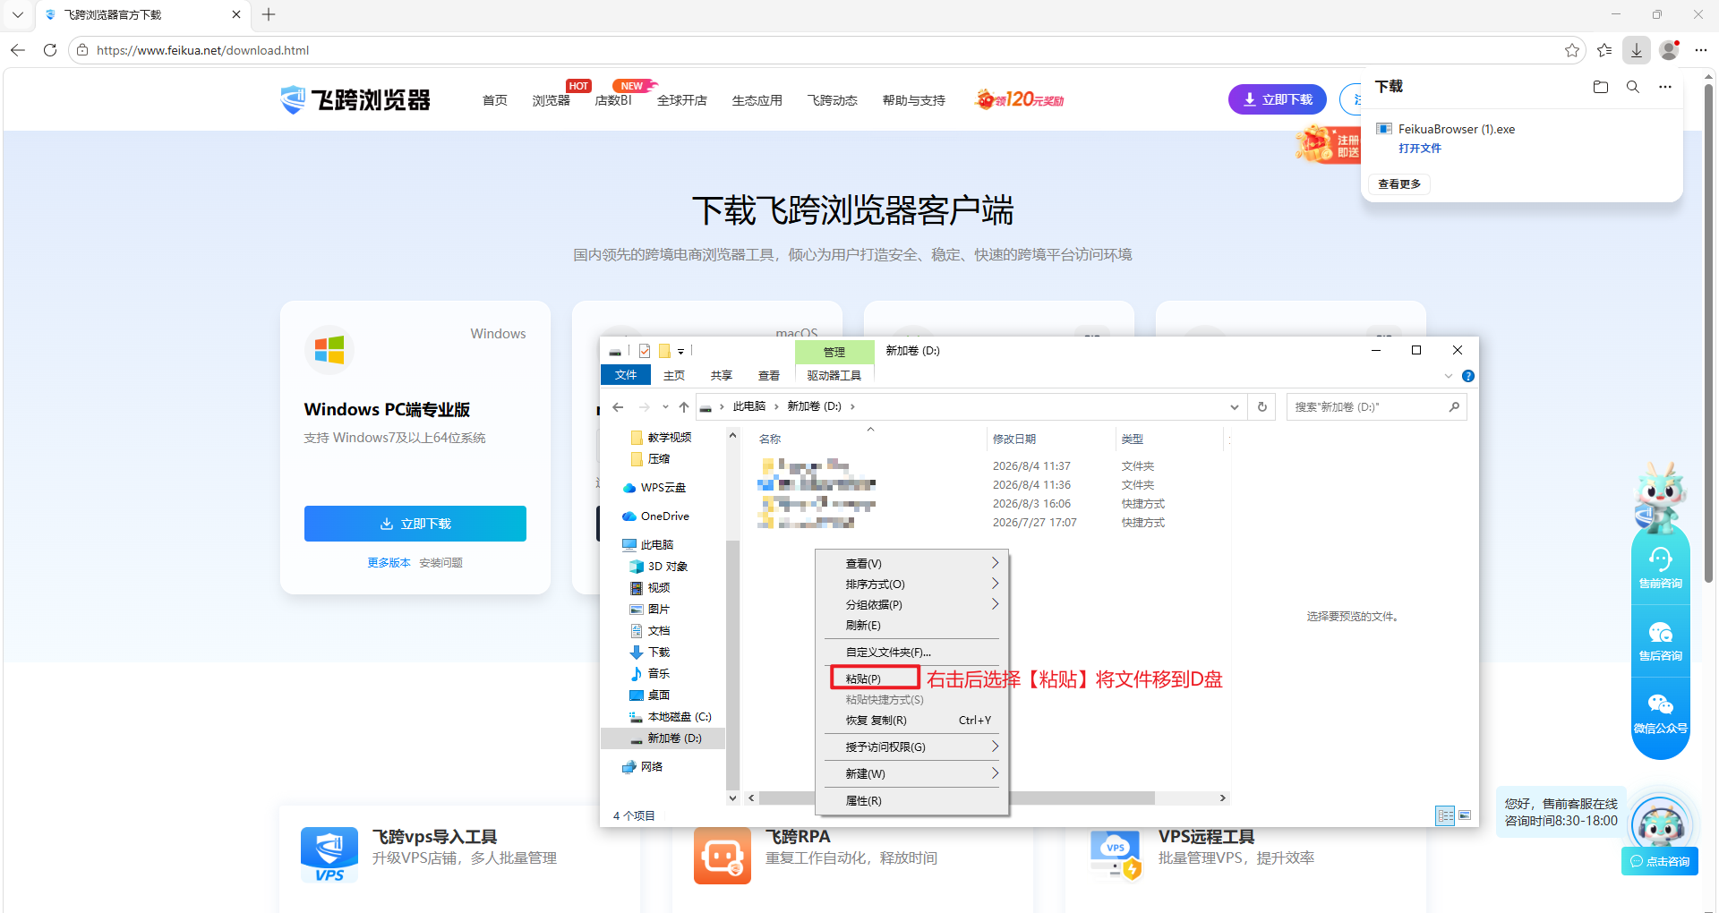Search downloads with the magnifier icon in panel
Viewport: 1719px width, 913px height.
1633,87
